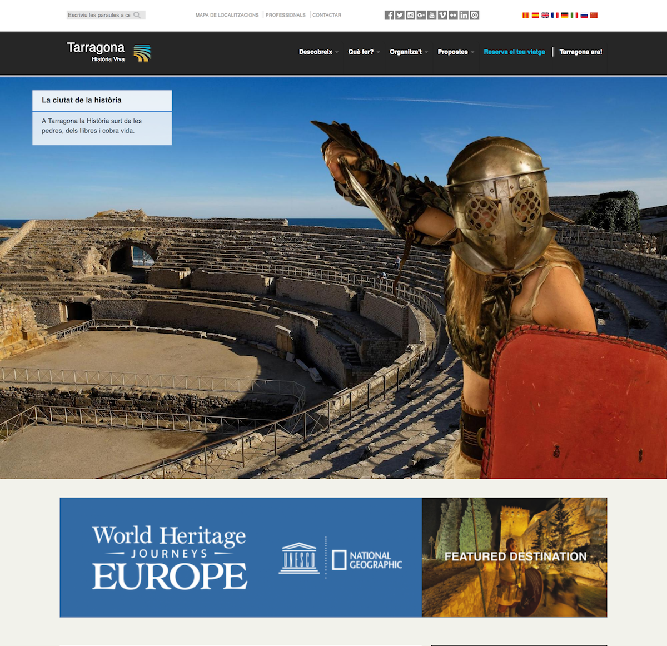The width and height of the screenshot is (667, 646).
Task: Open the Organitza't dropdown menu
Action: pyautogui.click(x=408, y=52)
